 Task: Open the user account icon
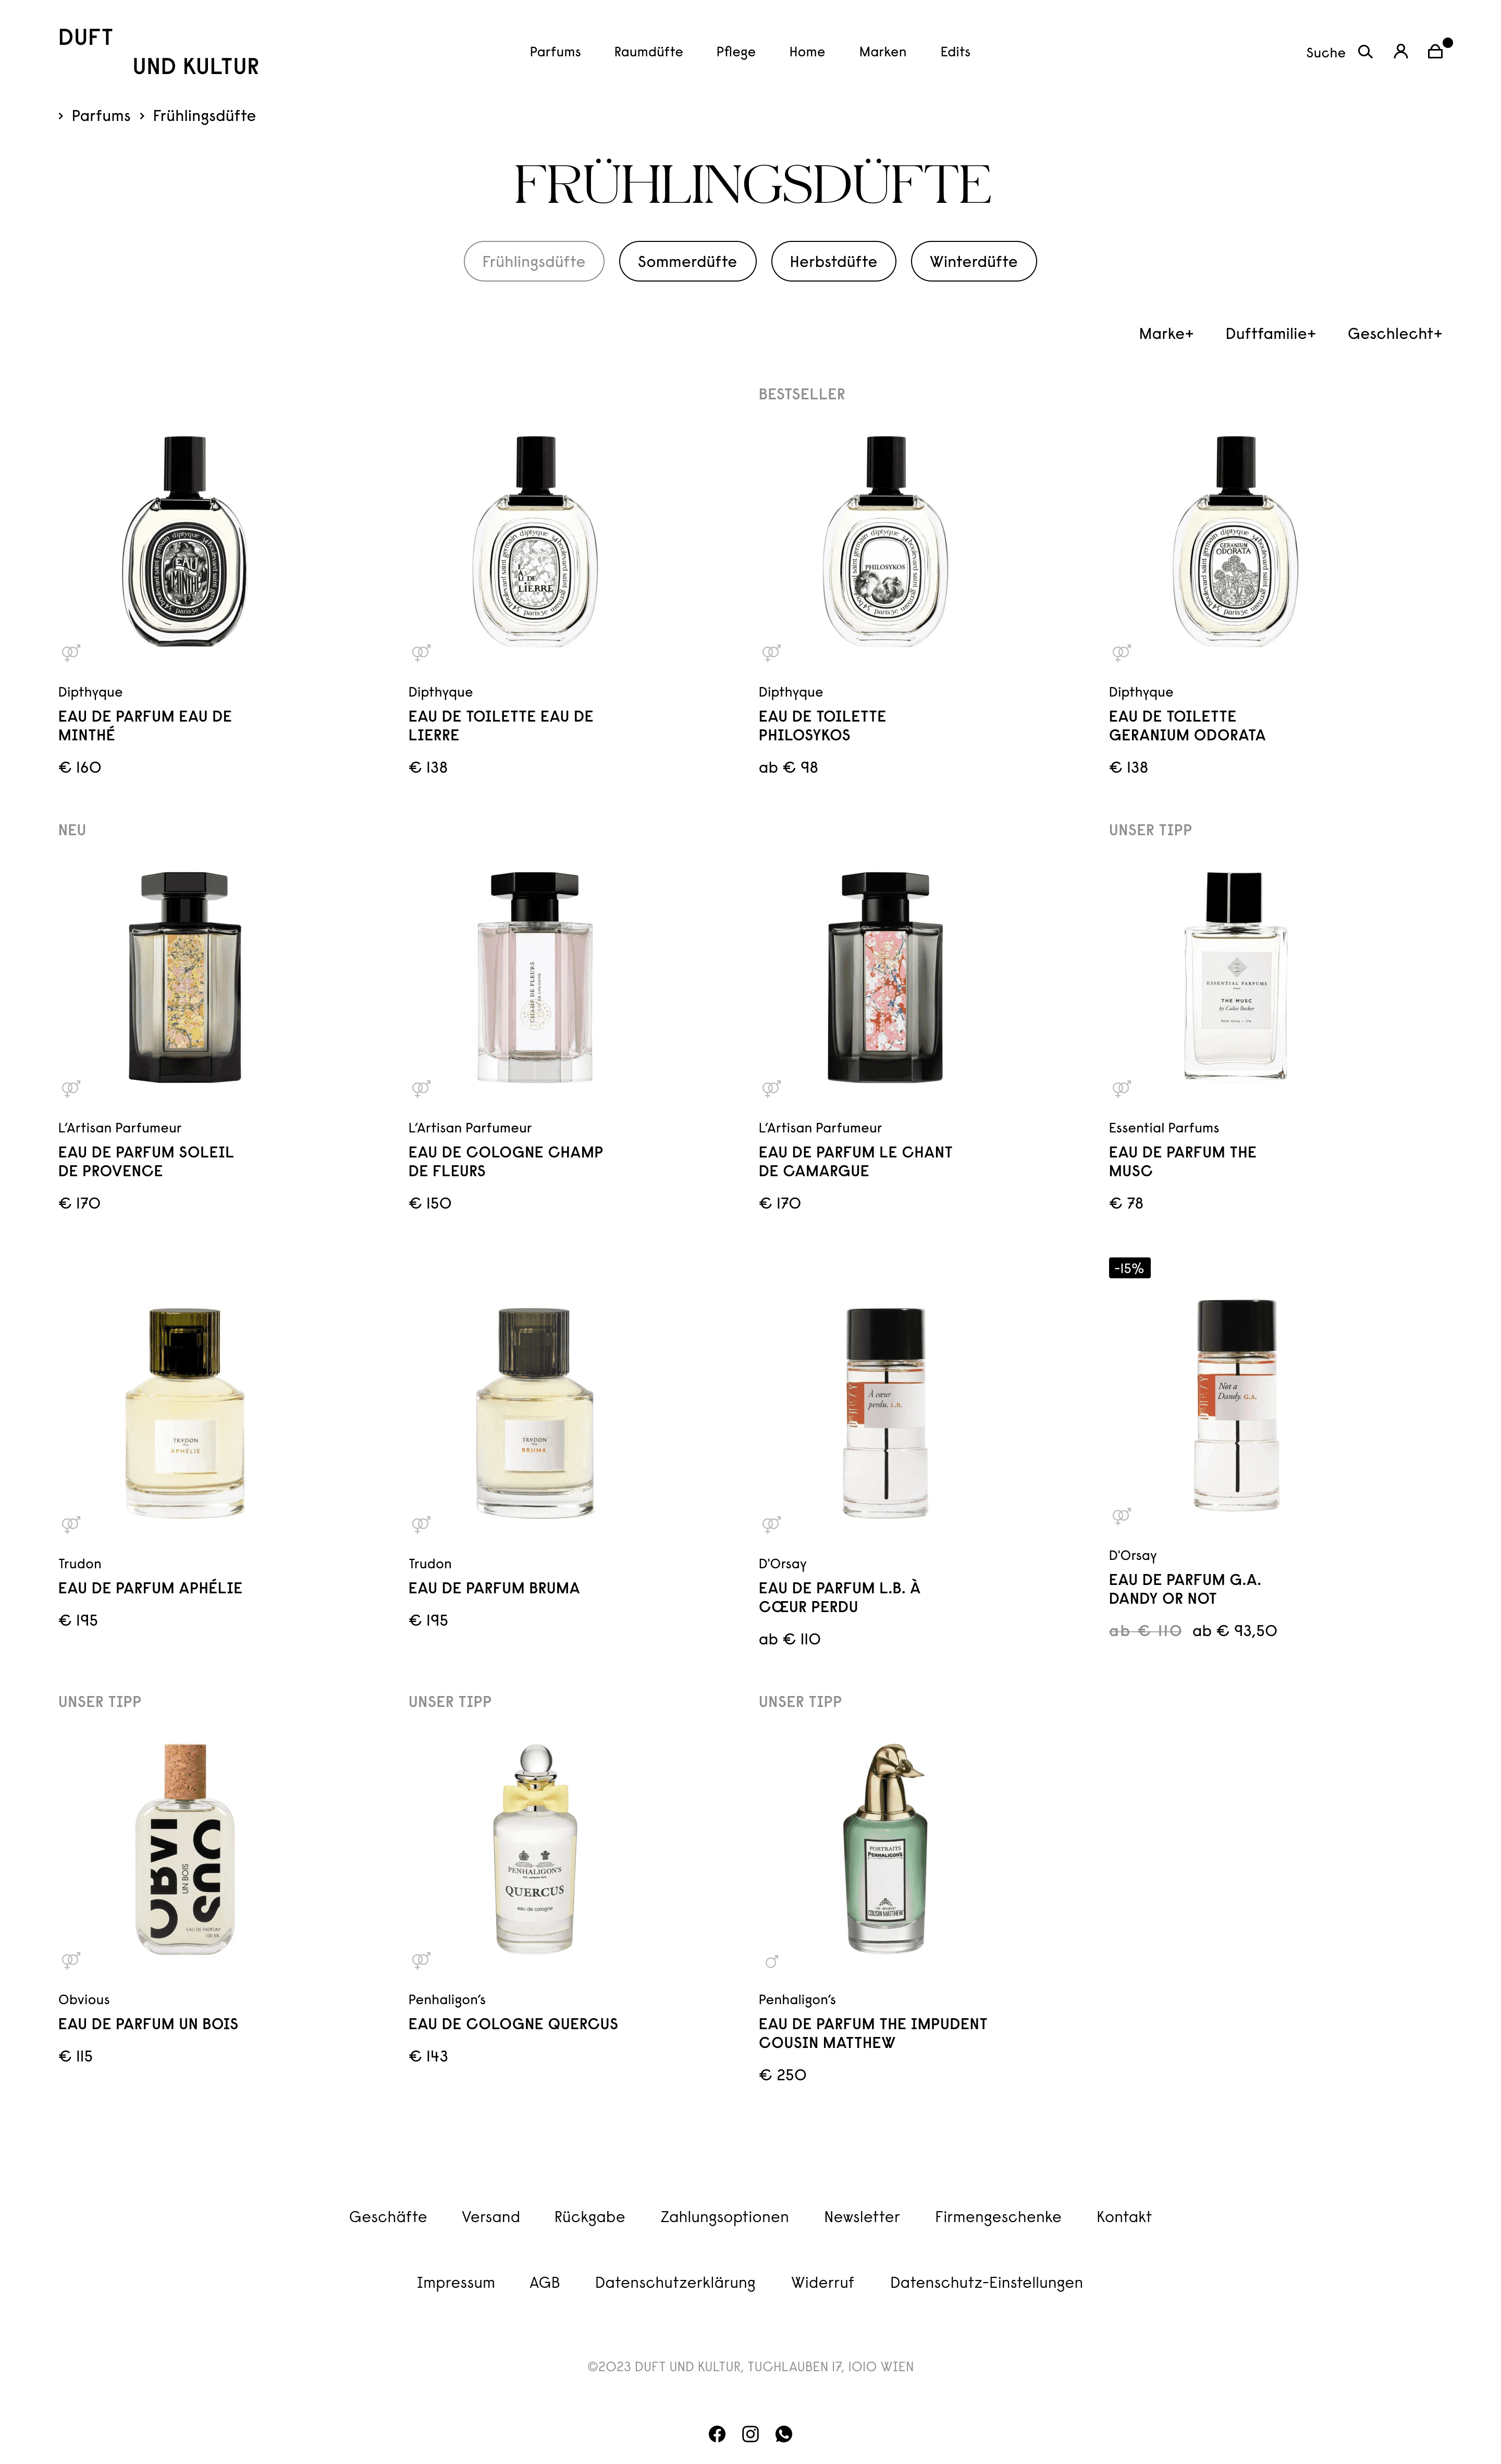click(1400, 52)
